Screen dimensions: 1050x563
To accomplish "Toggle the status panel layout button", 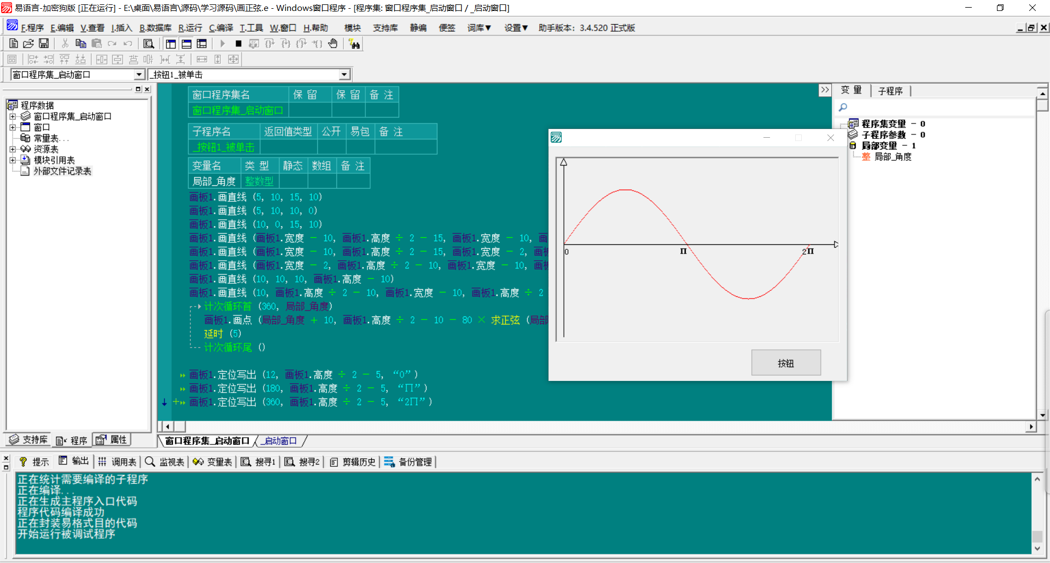I will [186, 44].
